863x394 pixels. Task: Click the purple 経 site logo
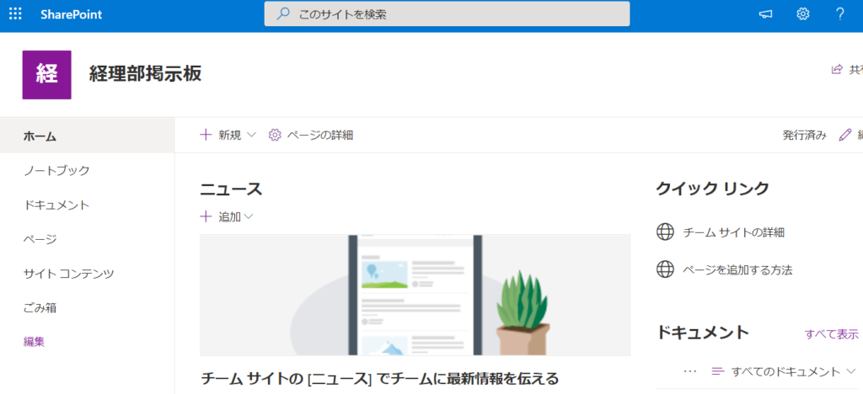click(x=47, y=75)
